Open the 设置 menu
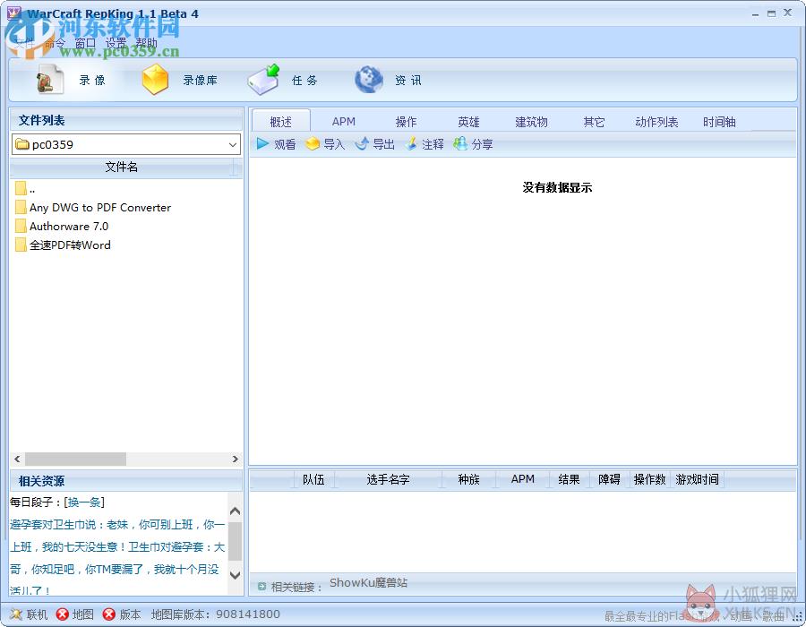The width and height of the screenshot is (806, 627). (x=116, y=43)
